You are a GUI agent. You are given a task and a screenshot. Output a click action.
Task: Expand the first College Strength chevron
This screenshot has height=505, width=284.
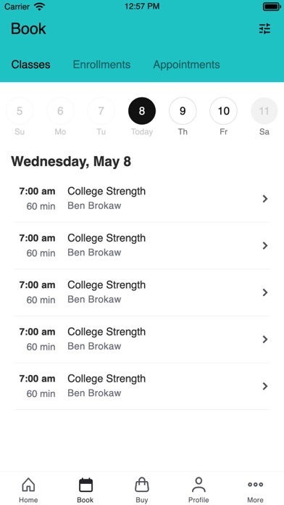pos(265,199)
